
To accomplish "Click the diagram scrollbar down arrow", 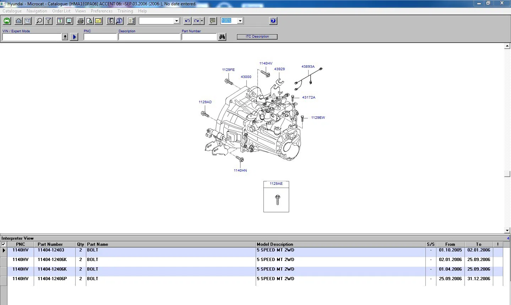I will pyautogui.click(x=507, y=230).
